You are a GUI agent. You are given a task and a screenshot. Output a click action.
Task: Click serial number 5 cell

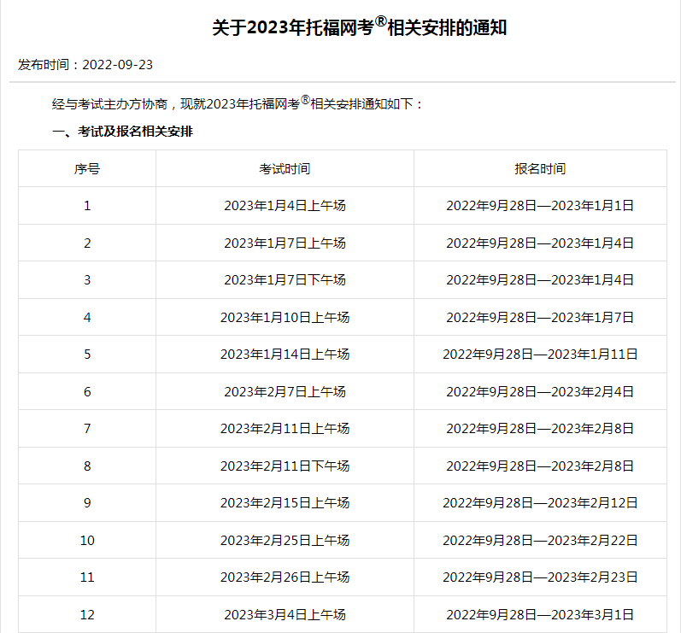(87, 355)
